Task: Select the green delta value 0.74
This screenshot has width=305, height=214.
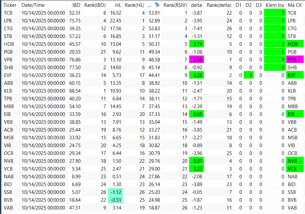Action: (196, 44)
